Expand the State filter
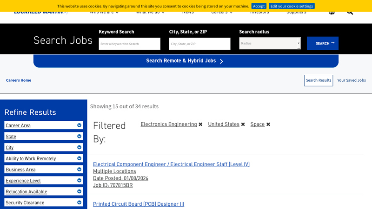This screenshot has width=372, height=209. (x=43, y=136)
